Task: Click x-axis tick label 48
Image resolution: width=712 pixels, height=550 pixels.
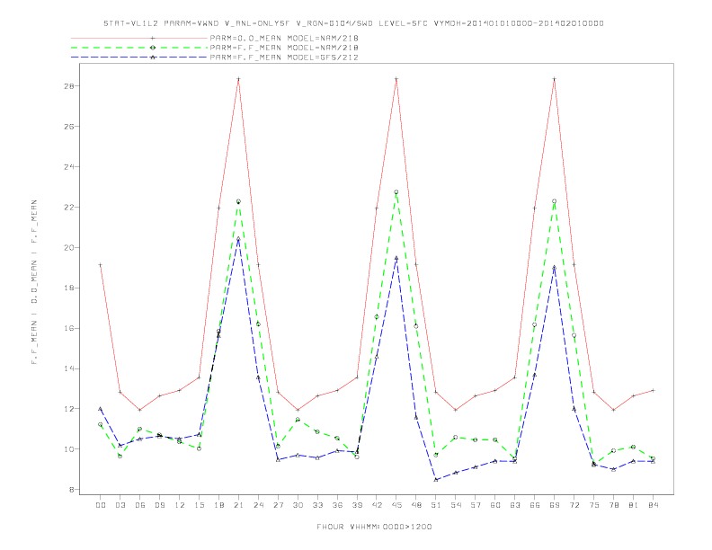Action: (x=416, y=505)
